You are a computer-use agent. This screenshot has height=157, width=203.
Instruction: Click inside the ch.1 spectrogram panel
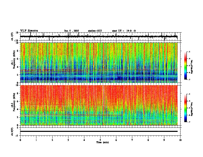tap(99, 63)
